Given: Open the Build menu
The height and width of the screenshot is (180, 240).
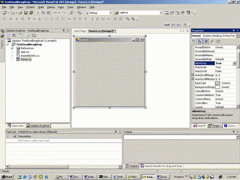Looking at the screenshot, I should coord(41,7).
